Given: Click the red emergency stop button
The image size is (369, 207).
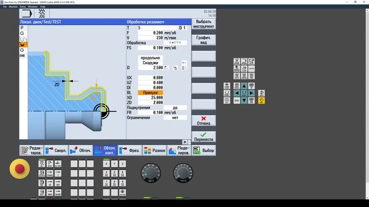Looking at the screenshot, I should point(20,168).
